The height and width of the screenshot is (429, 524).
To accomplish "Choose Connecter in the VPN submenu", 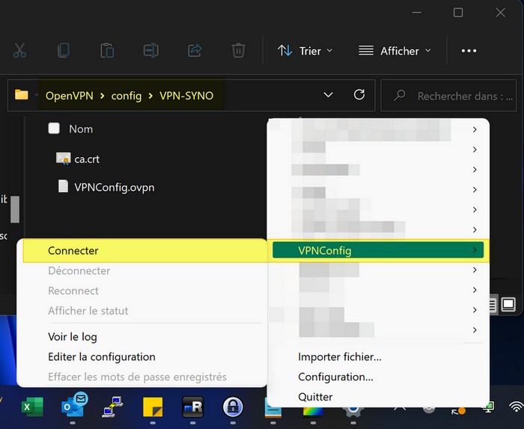I will tap(73, 251).
